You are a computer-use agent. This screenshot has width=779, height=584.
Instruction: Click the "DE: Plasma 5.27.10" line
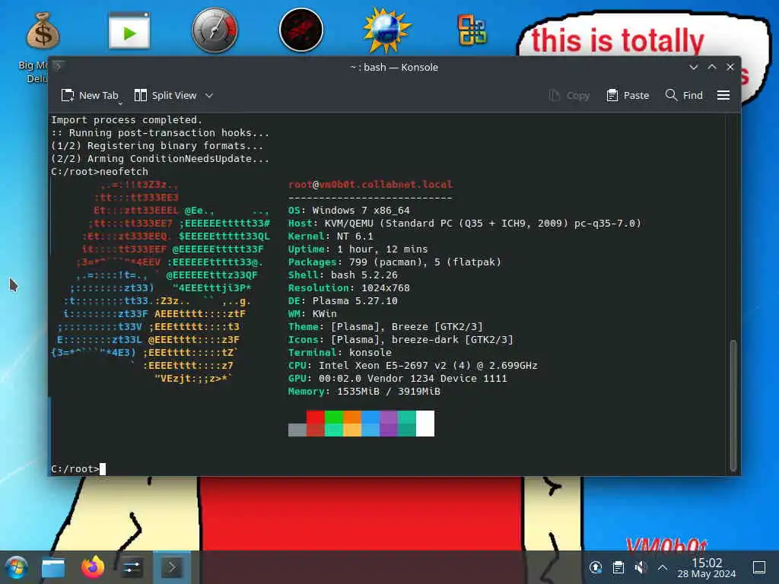pyautogui.click(x=343, y=300)
